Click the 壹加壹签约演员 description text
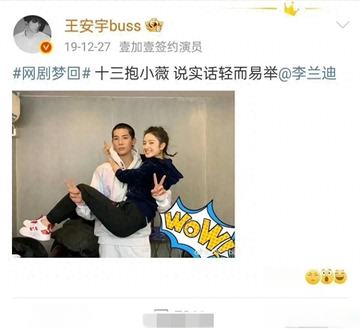The width and height of the screenshot is (360, 329). tap(160, 47)
